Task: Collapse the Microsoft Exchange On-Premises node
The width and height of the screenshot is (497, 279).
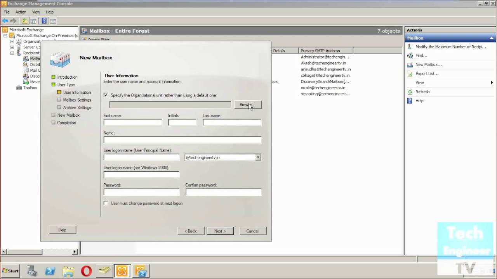Action: pyautogui.click(x=5, y=36)
